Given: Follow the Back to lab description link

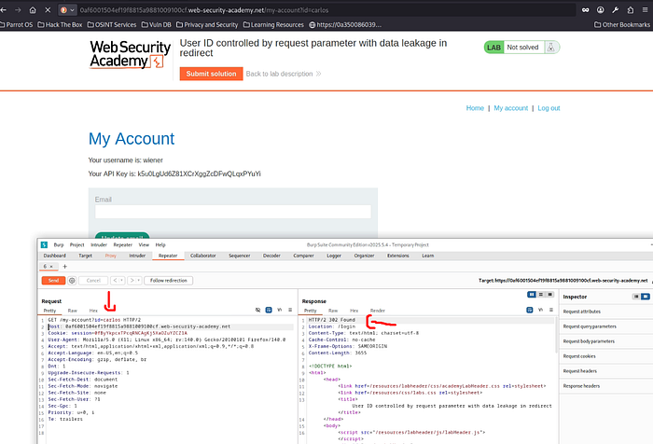Looking at the screenshot, I should click(x=284, y=74).
